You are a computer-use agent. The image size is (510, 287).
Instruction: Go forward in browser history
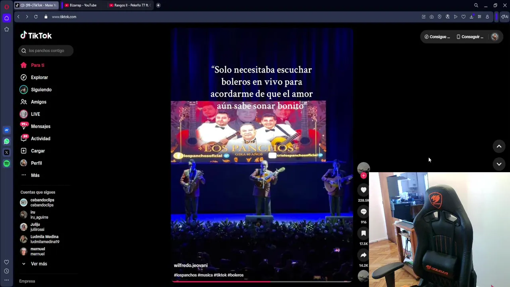pos(27,17)
